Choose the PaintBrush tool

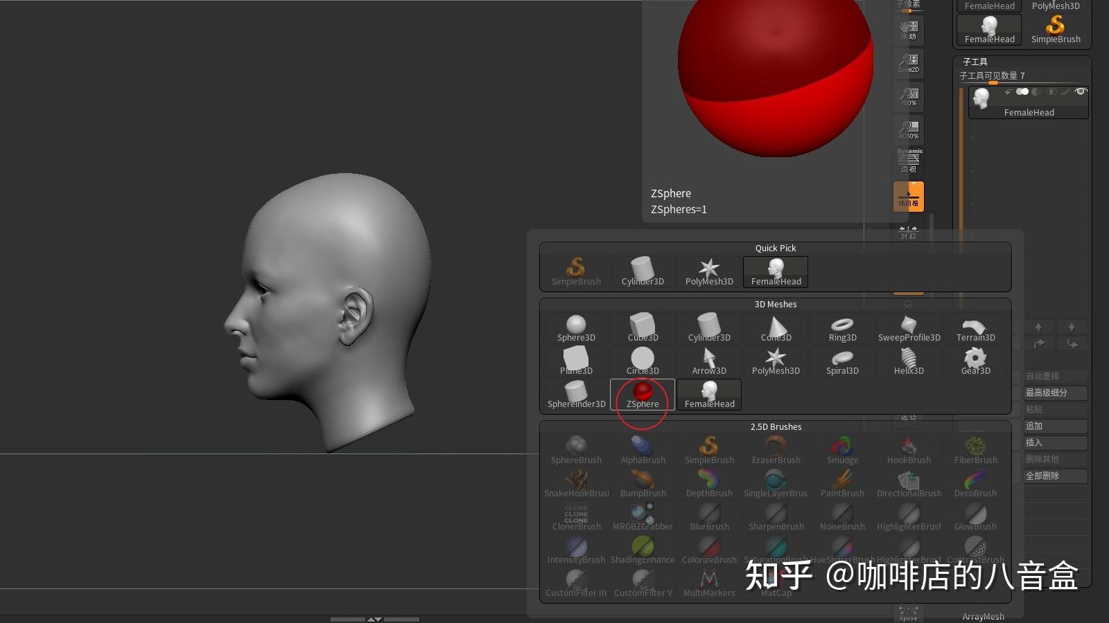pos(842,484)
